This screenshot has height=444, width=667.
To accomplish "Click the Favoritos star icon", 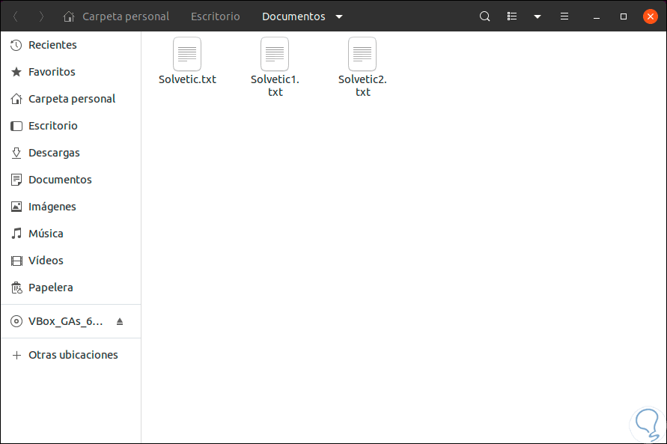I will (16, 72).
